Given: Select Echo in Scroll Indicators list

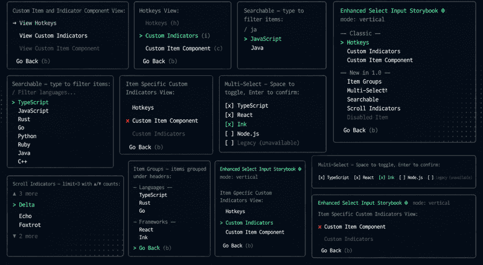Looking at the screenshot, I should tap(25, 216).
